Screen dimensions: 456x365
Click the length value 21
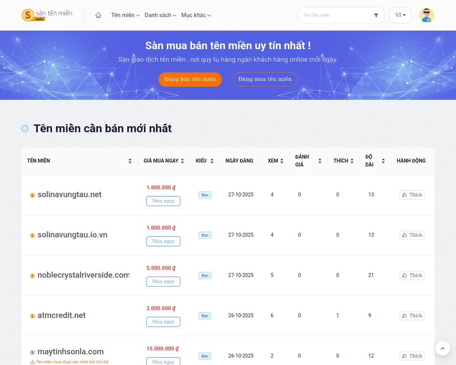click(371, 275)
